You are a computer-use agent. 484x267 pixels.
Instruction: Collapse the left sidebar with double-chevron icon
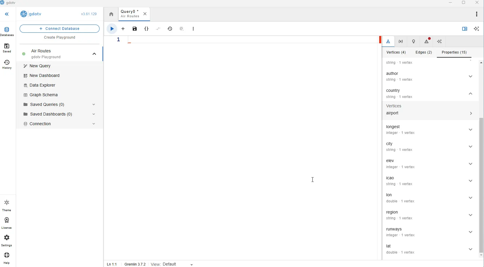point(7,14)
